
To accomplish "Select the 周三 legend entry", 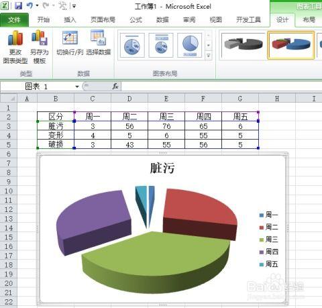I will 269,240.
